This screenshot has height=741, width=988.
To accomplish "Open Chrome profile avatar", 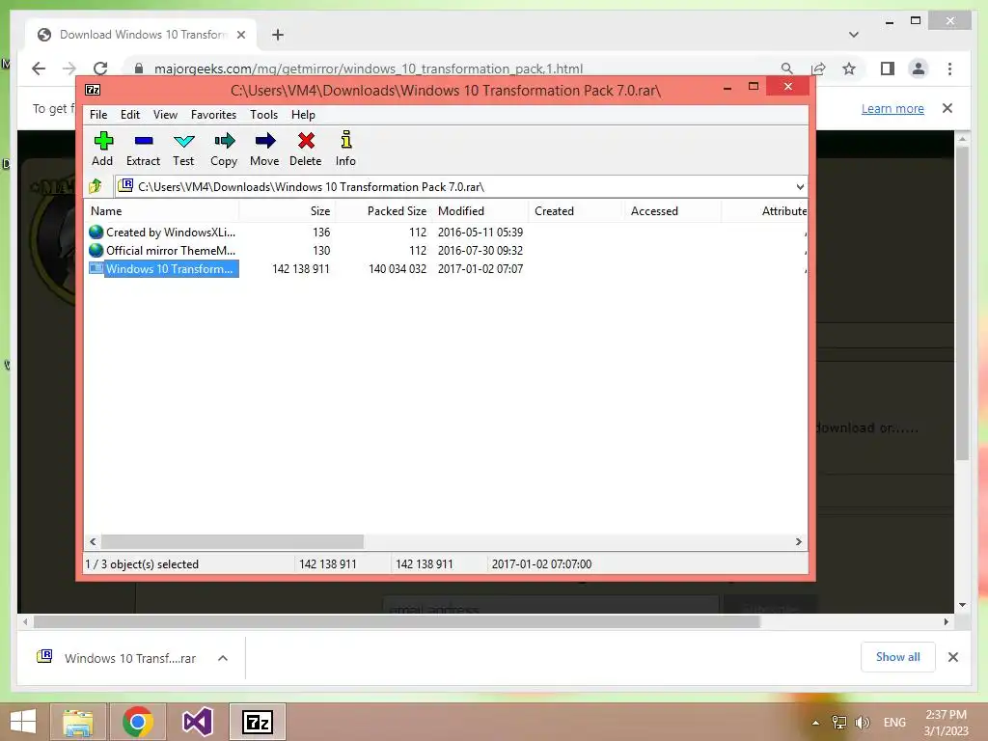I will 919,69.
